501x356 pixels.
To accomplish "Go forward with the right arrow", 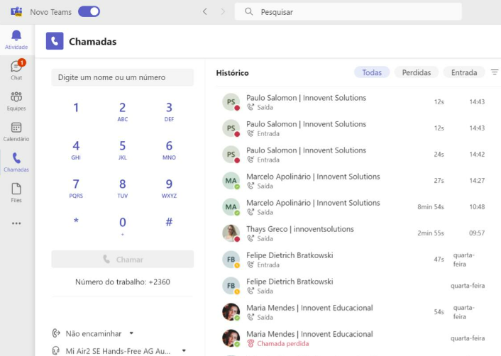I will pyautogui.click(x=223, y=12).
